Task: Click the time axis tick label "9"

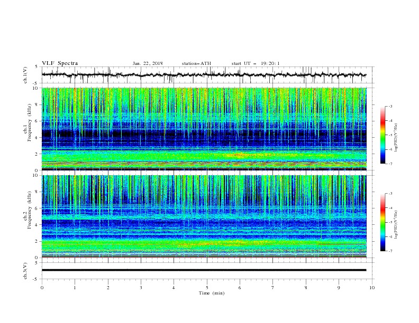Action: click(x=339, y=288)
